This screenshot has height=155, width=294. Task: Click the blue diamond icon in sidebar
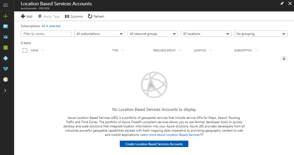(x=5, y=58)
